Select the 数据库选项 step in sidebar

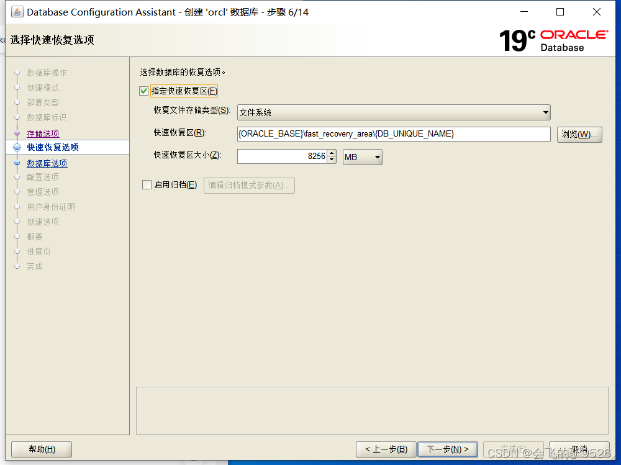pos(47,163)
